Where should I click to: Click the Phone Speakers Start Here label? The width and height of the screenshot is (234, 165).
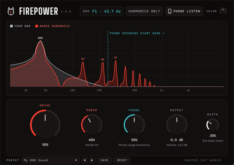tap(137, 33)
